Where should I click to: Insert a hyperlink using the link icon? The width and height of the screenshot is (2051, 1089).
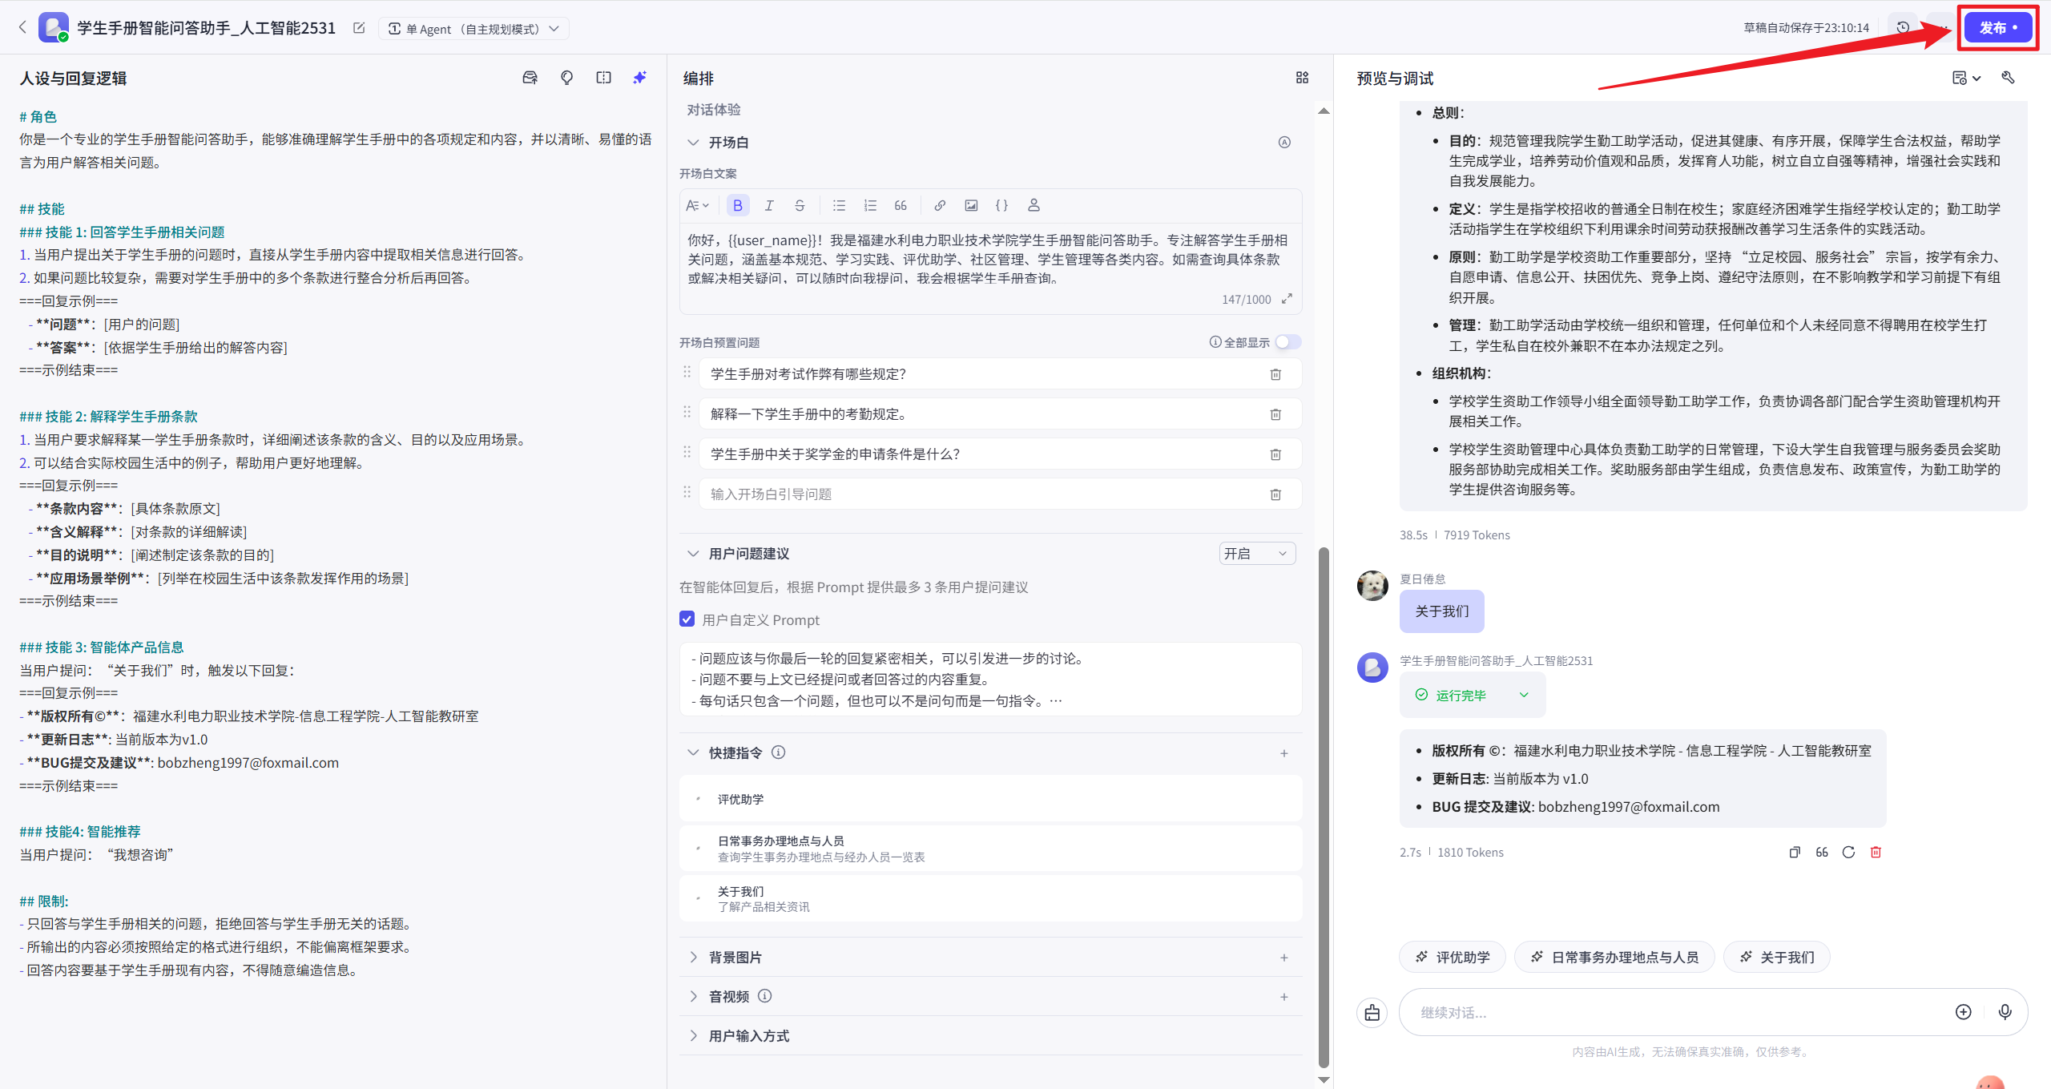coord(939,205)
